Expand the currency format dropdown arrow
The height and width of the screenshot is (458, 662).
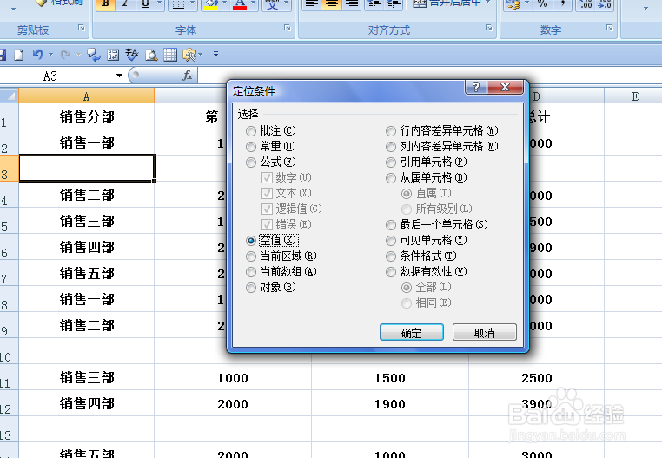(x=526, y=3)
